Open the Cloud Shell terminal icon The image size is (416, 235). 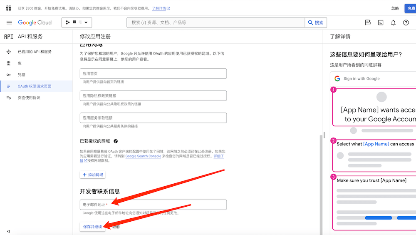(380, 22)
